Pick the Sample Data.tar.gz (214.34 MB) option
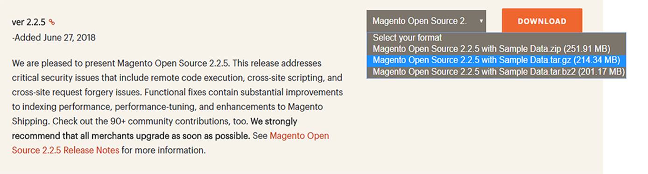648x174 pixels. pos(496,60)
